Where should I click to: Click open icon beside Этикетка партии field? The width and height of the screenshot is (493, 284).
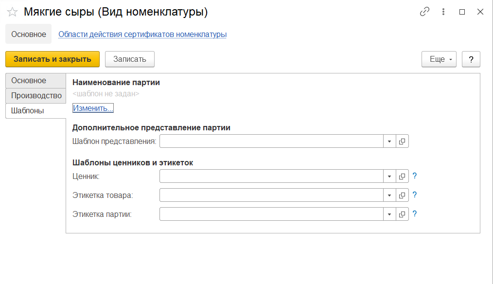402,214
